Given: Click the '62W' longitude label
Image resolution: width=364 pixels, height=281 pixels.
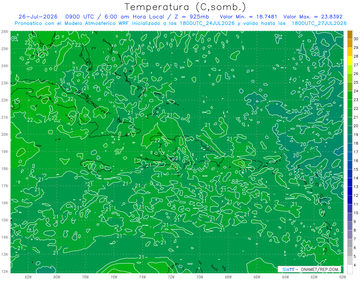Looking at the screenshot, I should tap(314, 277).
